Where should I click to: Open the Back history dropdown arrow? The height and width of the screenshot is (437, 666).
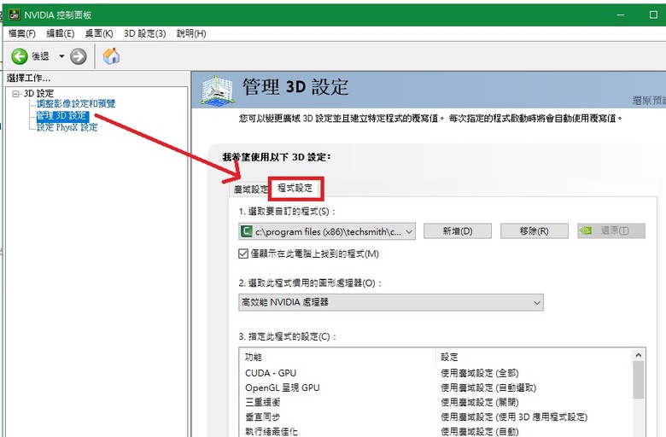click(61, 56)
